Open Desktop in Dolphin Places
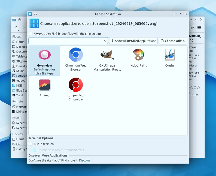 click(19, 47)
